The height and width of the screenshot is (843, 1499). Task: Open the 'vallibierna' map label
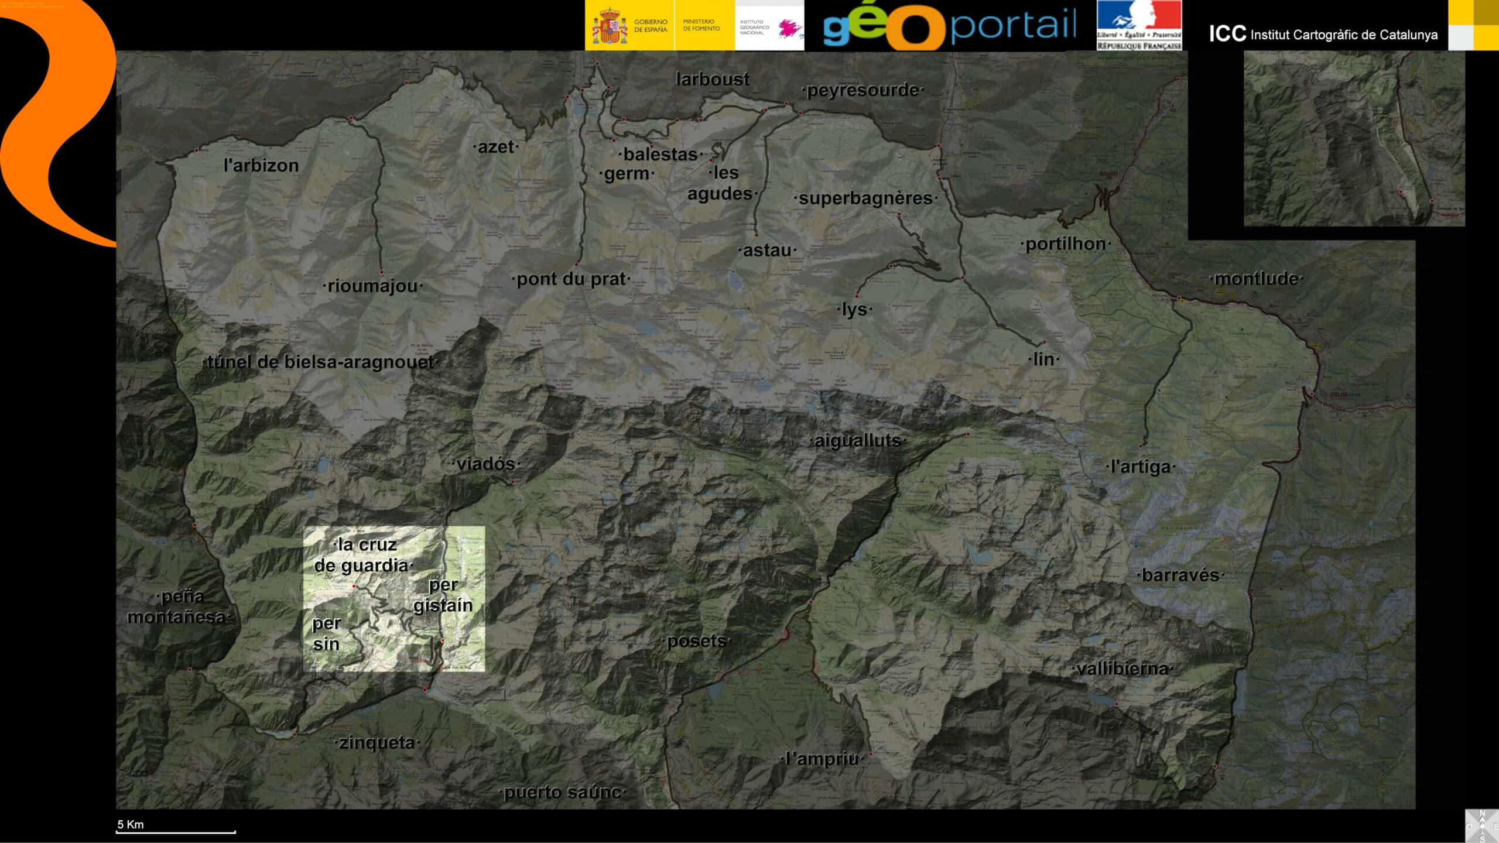[x=1122, y=669]
